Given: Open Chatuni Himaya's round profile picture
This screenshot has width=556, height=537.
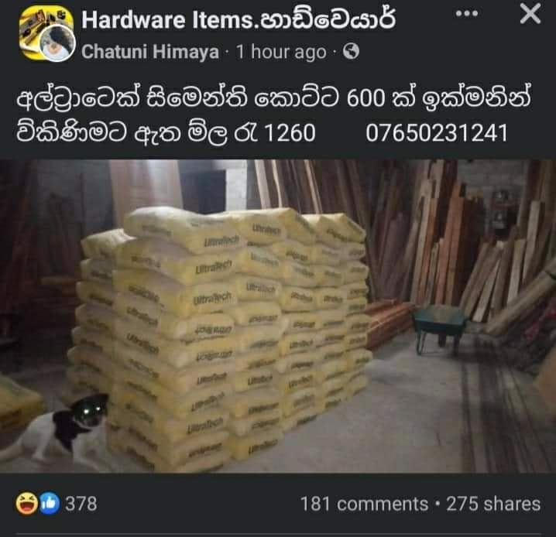Looking at the screenshot, I should coord(57,44).
